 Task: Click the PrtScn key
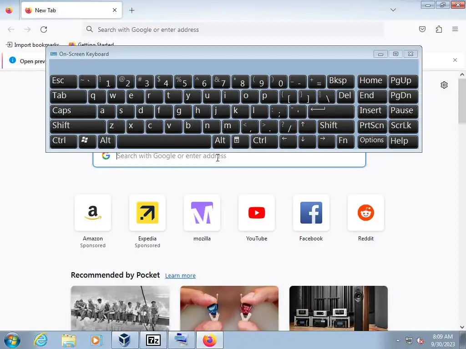tap(372, 126)
